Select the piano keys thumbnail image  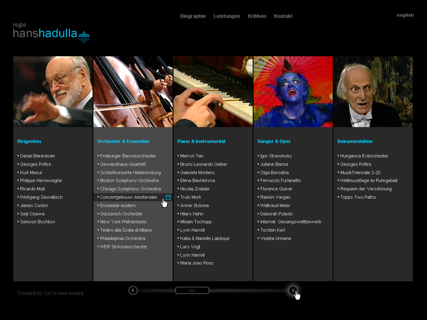click(x=213, y=92)
